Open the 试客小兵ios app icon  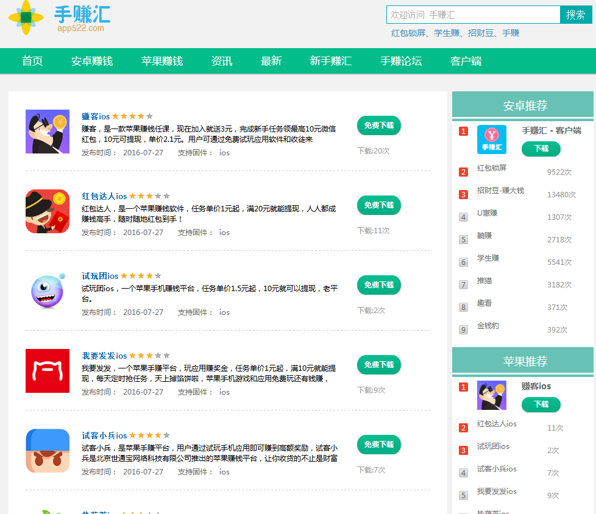[48, 451]
